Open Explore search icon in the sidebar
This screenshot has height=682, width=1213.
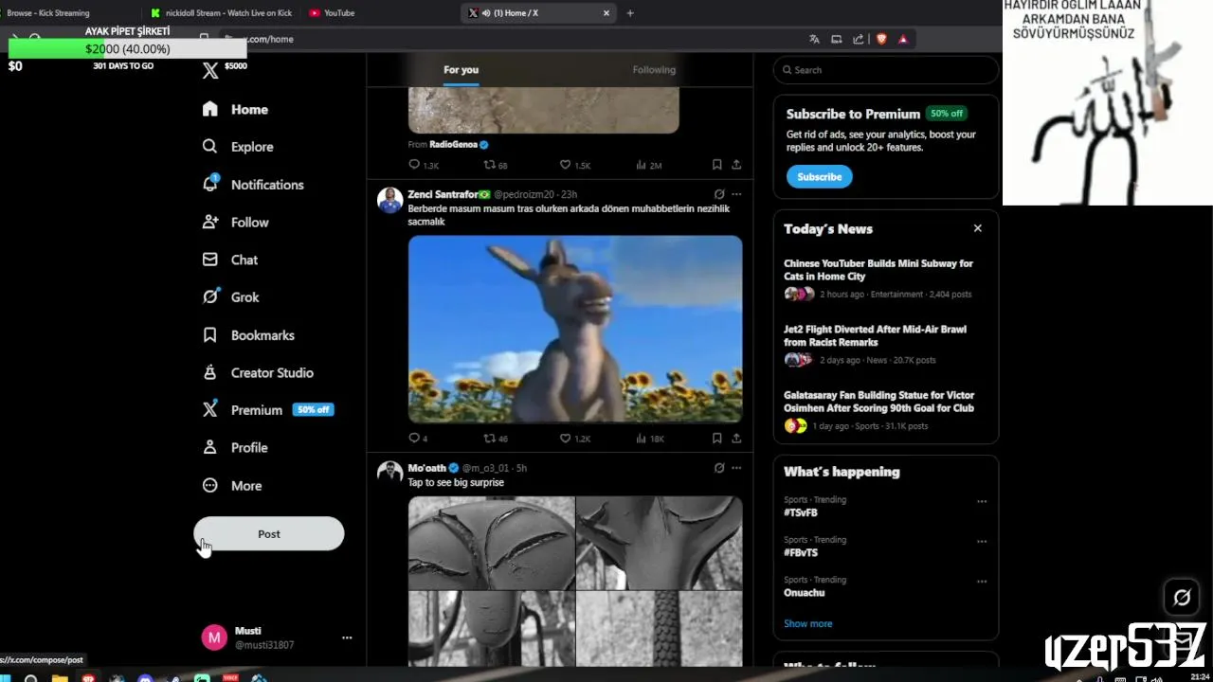click(x=210, y=147)
